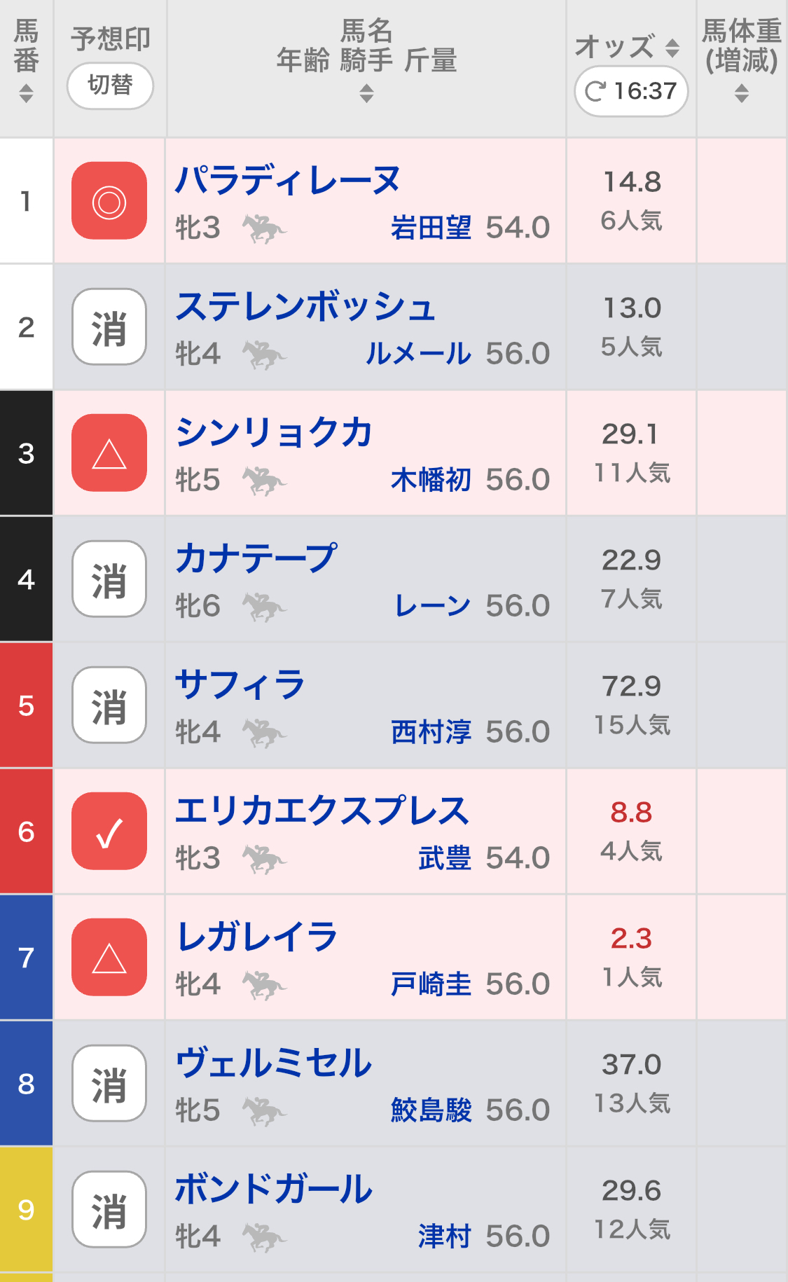Click the red number 6 gate color cell
788x1282 pixels.
26,832
